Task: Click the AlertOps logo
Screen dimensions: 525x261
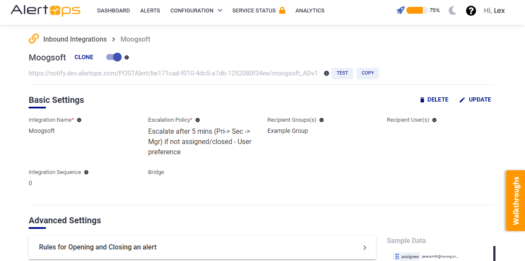Action: pyautogui.click(x=45, y=11)
